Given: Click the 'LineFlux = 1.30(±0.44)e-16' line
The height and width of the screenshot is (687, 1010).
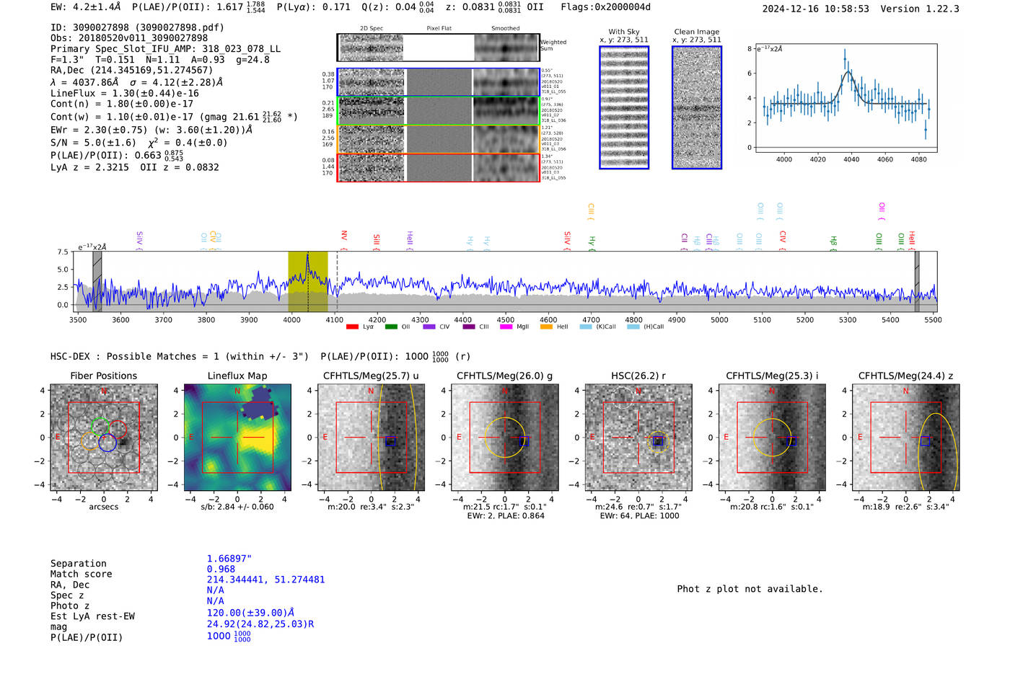Looking at the screenshot, I should pyautogui.click(x=125, y=93).
